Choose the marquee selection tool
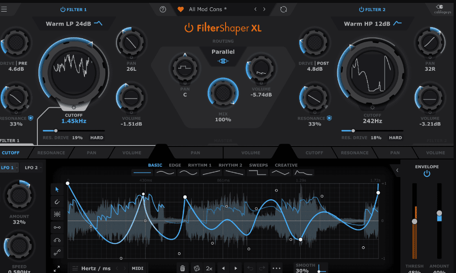The width and height of the screenshot is (456, 273). click(x=57, y=214)
